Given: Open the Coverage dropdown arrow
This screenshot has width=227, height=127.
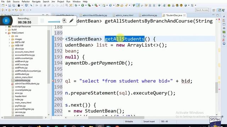Looking at the screenshot, I should point(93,5).
